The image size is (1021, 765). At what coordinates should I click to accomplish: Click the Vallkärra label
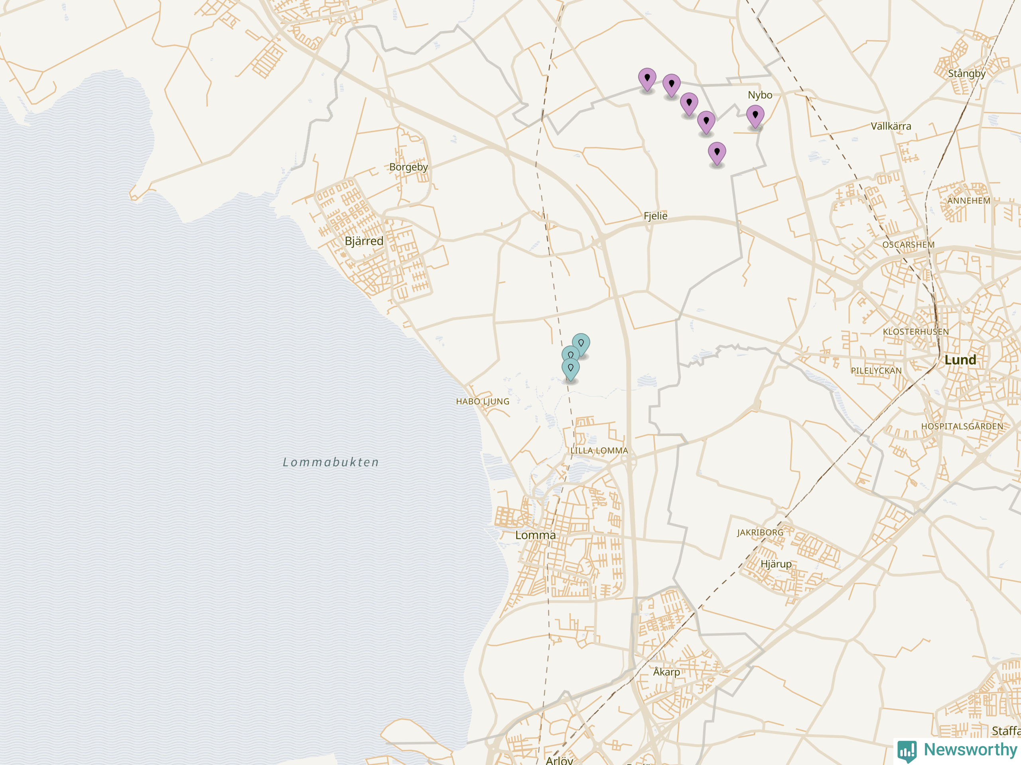891,126
